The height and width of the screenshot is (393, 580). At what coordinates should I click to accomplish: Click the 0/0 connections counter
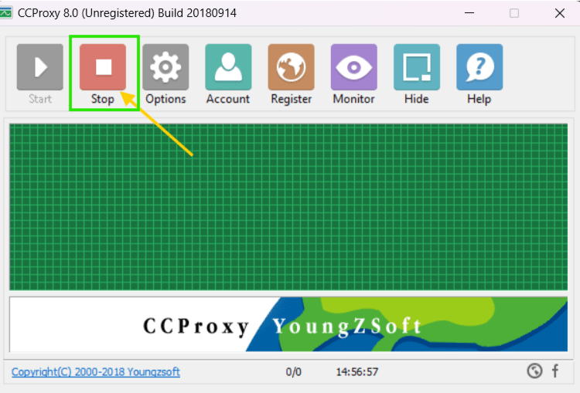[293, 372]
